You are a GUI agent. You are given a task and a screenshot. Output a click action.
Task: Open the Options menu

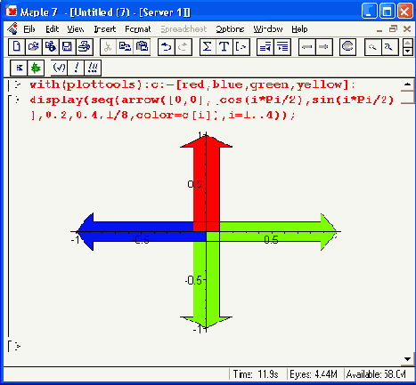coord(230,29)
